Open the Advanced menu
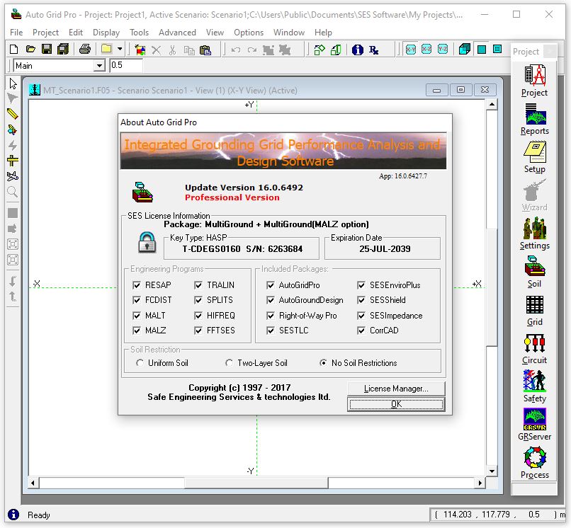The width and height of the screenshot is (571, 528). [x=177, y=33]
